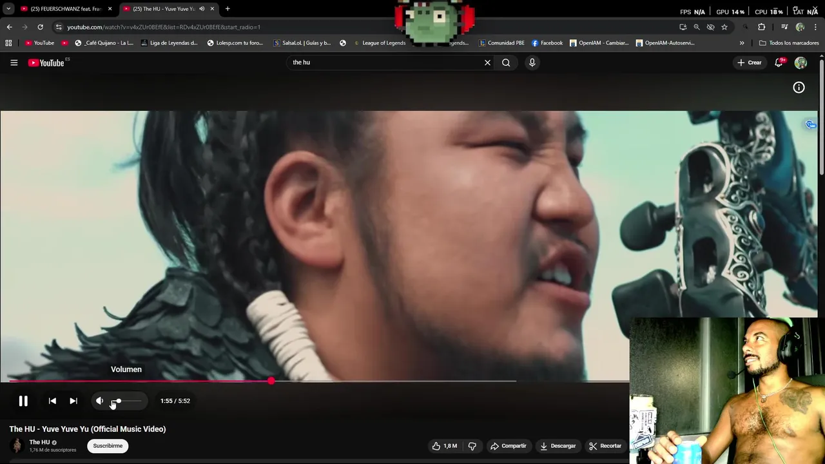Open The HU channel avatar
The width and height of the screenshot is (825, 464).
[17, 445]
